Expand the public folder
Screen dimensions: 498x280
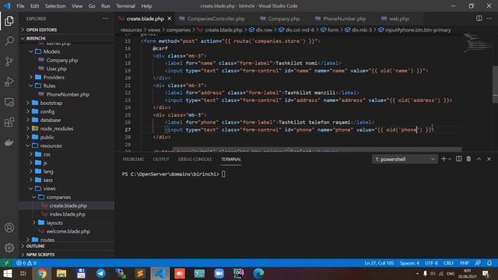pos(47,137)
